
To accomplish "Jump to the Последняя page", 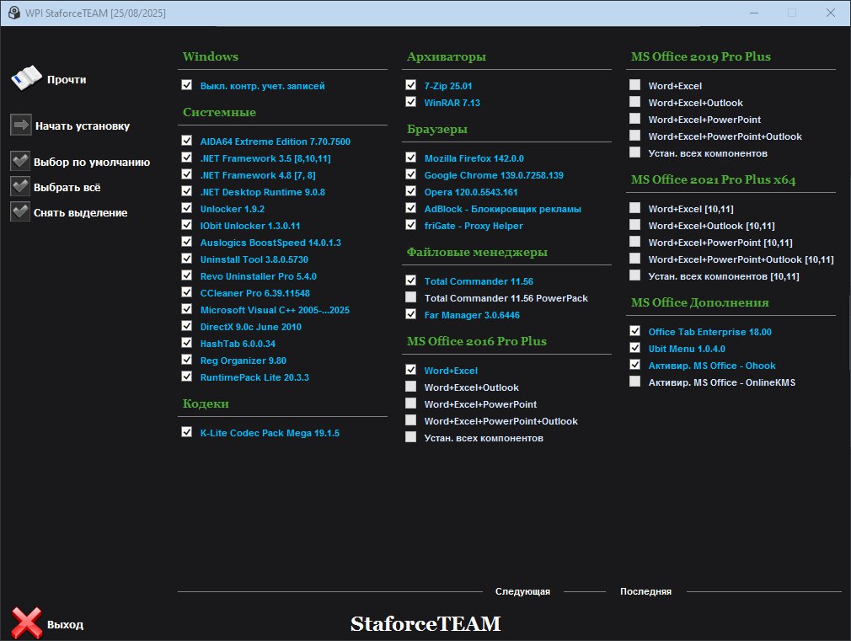I will 646,591.
